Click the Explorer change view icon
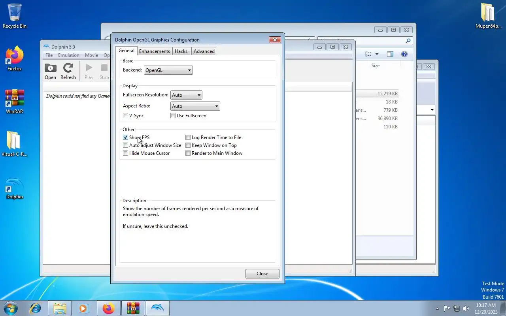The image size is (506, 316). coord(368,54)
